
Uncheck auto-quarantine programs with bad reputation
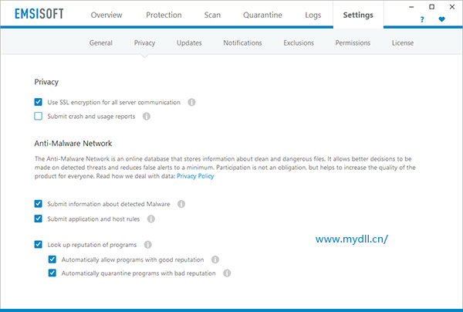[52, 273]
